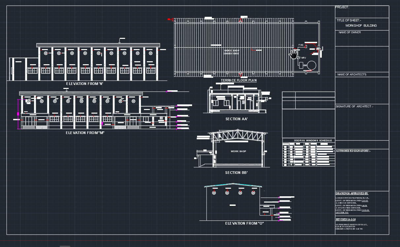Click the "TITLE OF SHEET:-" label

pyautogui.click(x=349, y=20)
